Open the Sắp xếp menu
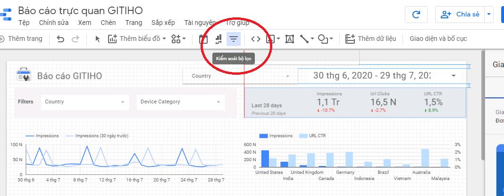The height and width of the screenshot is (196, 504). click(x=163, y=23)
